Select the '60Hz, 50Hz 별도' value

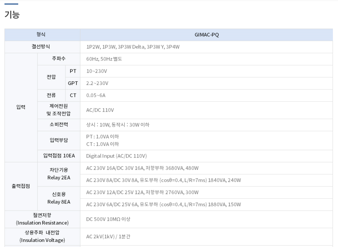(x=104, y=59)
